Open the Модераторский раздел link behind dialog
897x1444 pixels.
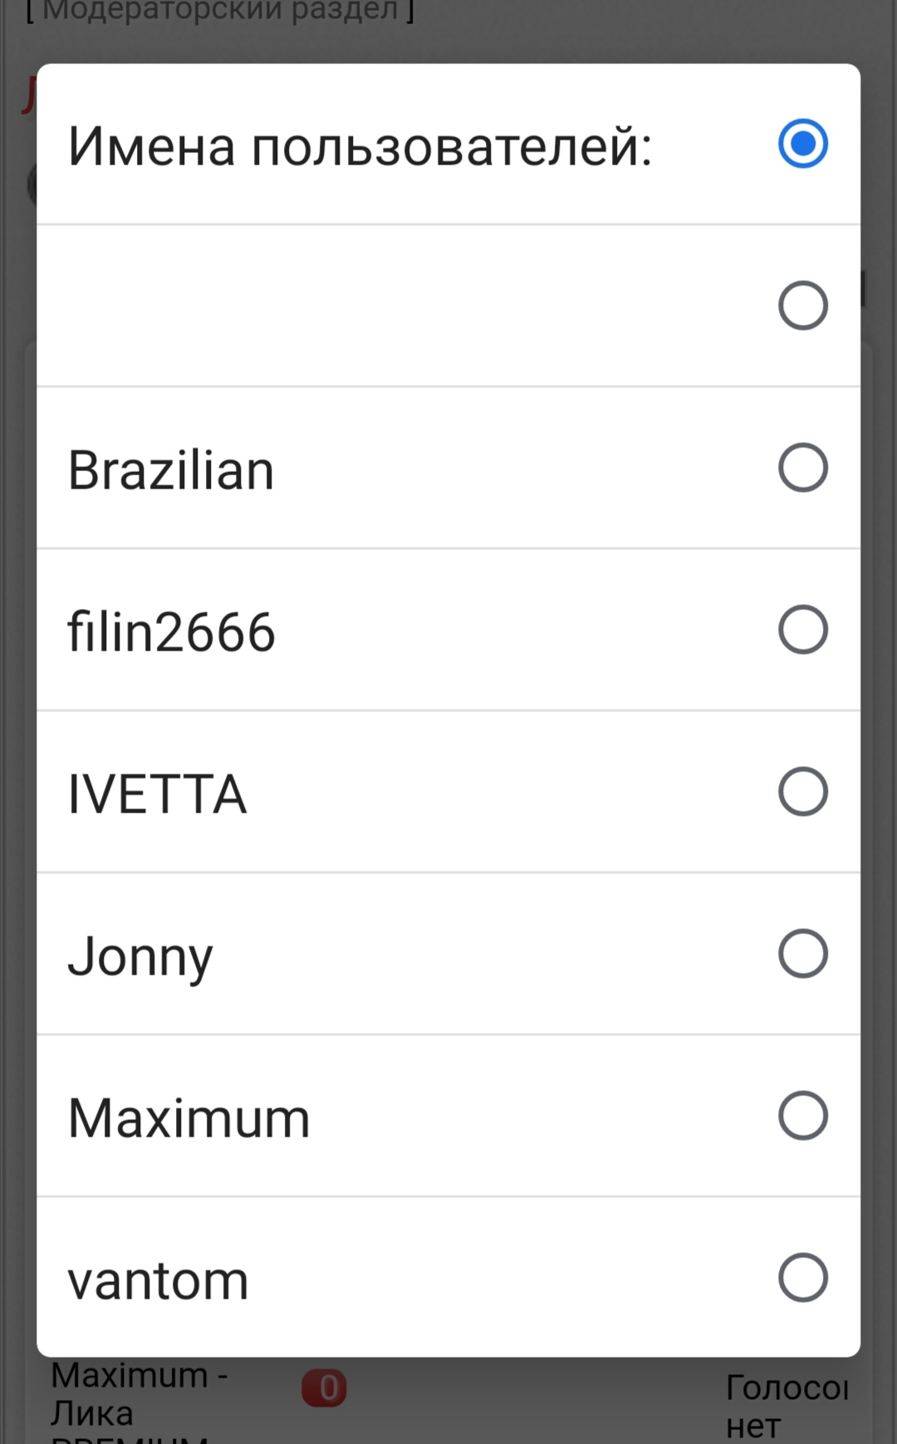point(220,12)
